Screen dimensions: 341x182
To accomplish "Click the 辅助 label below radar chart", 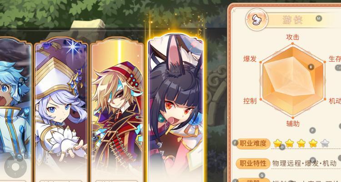I will 293,124.
